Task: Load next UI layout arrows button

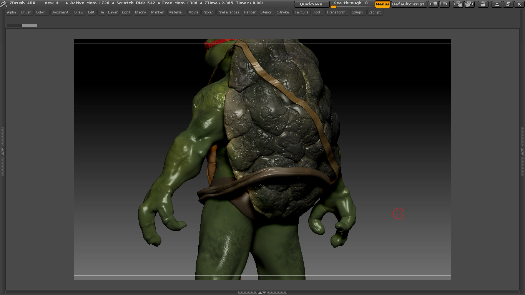Action: 444,4
